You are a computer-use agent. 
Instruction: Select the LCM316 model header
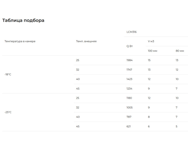click(132, 32)
